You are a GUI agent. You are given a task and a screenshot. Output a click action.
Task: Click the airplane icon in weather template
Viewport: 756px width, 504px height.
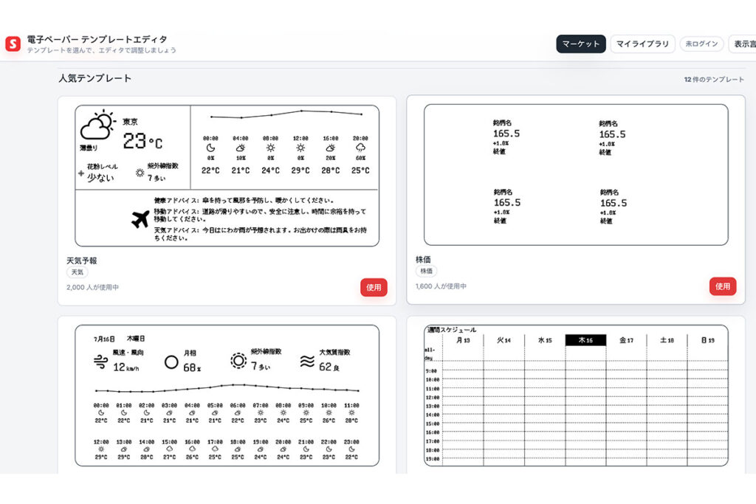click(140, 218)
